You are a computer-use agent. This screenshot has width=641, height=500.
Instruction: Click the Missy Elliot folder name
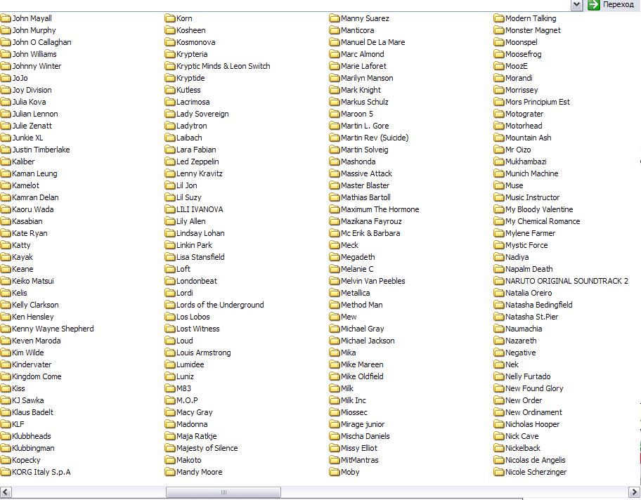(x=359, y=448)
